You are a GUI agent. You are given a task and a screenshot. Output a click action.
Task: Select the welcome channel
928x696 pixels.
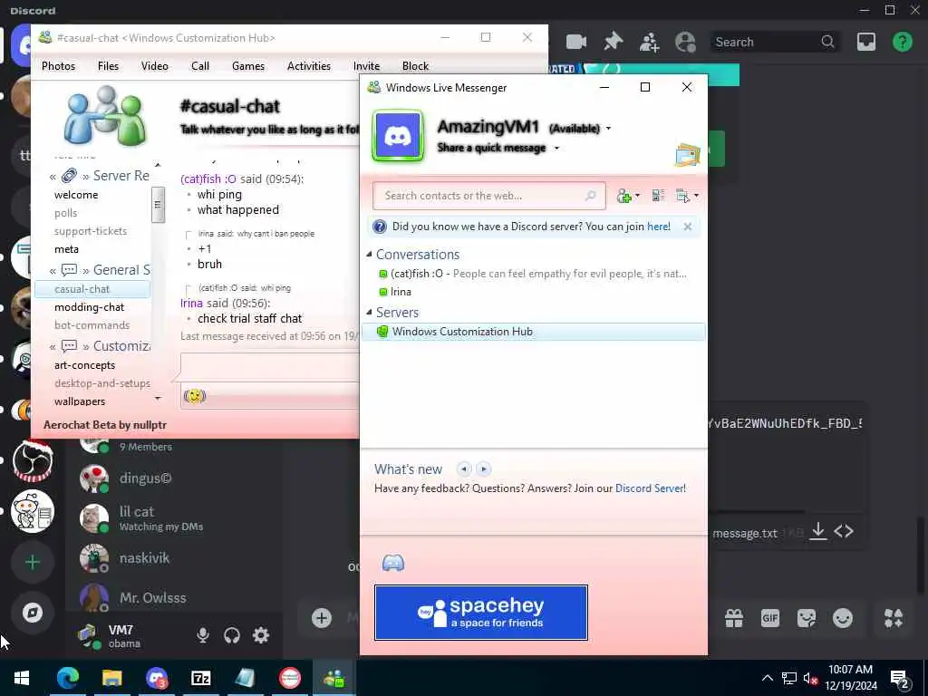tap(76, 195)
